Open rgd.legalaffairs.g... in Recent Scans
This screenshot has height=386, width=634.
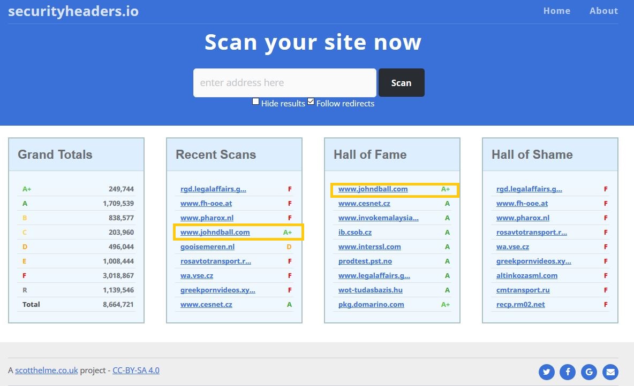[x=213, y=189]
